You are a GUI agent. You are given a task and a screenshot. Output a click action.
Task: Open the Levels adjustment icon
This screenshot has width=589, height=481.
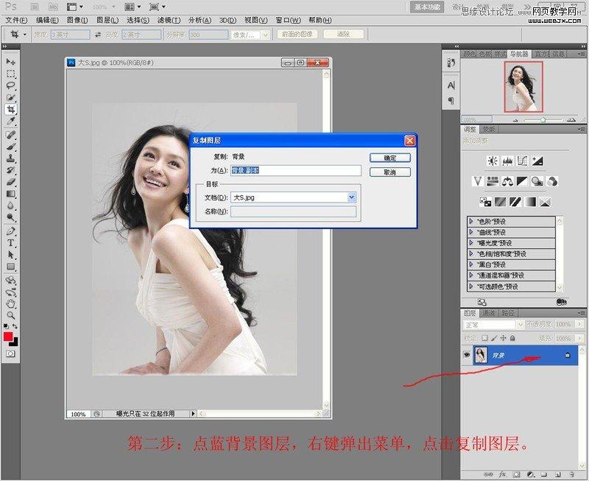tap(507, 161)
